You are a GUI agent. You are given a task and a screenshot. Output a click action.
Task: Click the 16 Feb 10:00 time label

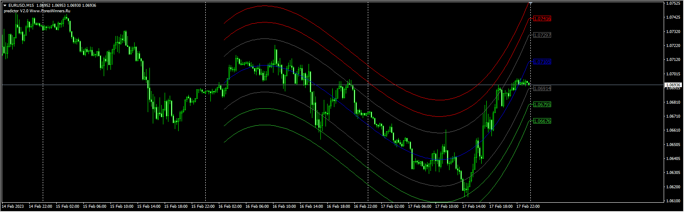click(x=284, y=207)
